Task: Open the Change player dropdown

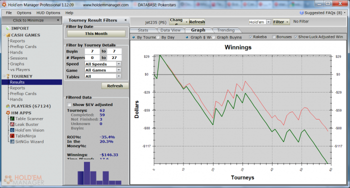Action: (x=179, y=21)
